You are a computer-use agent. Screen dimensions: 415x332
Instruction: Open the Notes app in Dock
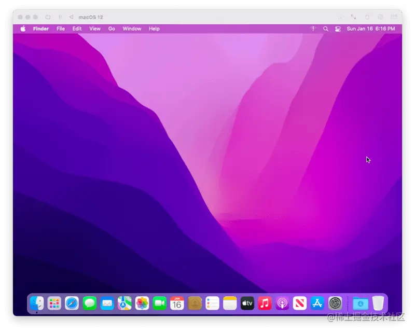230,303
